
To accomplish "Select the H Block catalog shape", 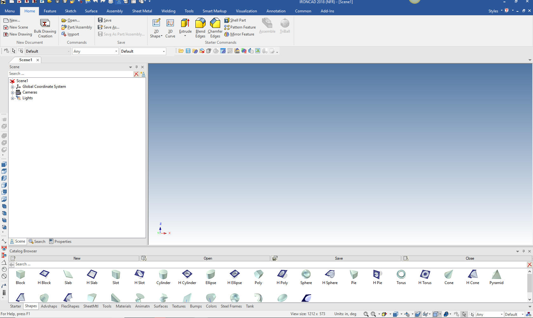I will click(44, 277).
